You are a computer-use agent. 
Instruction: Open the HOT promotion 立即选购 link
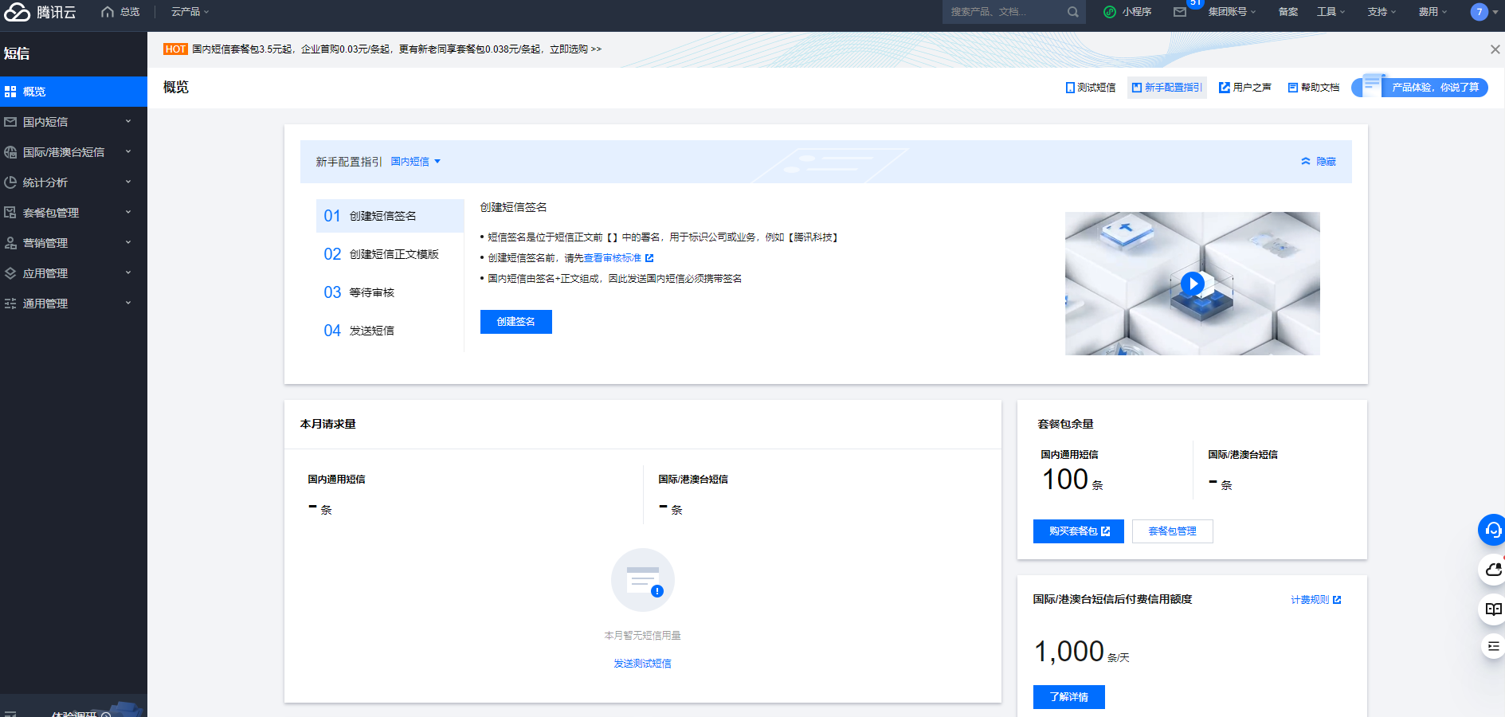click(x=575, y=49)
